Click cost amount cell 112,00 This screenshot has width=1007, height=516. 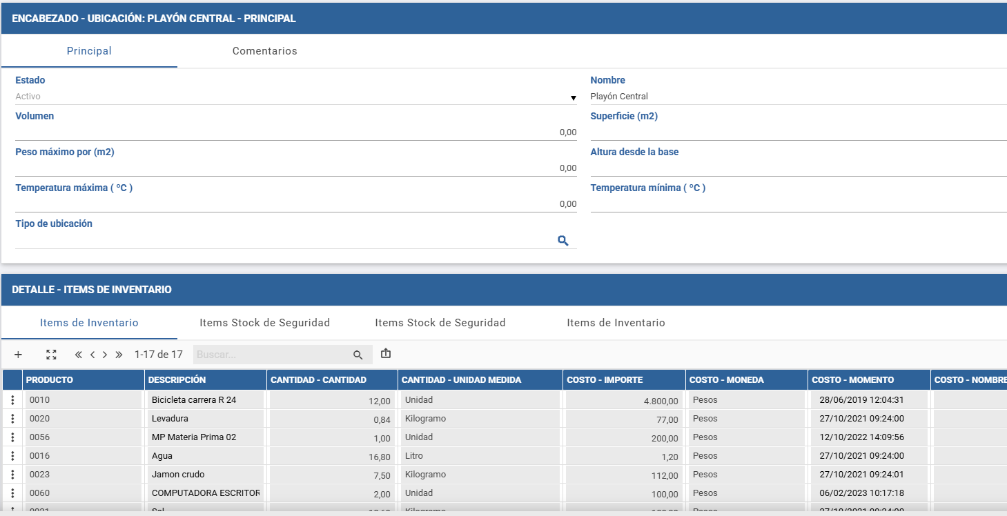point(624,475)
